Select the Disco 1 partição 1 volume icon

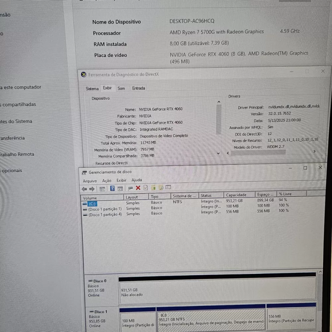[x=85, y=209]
